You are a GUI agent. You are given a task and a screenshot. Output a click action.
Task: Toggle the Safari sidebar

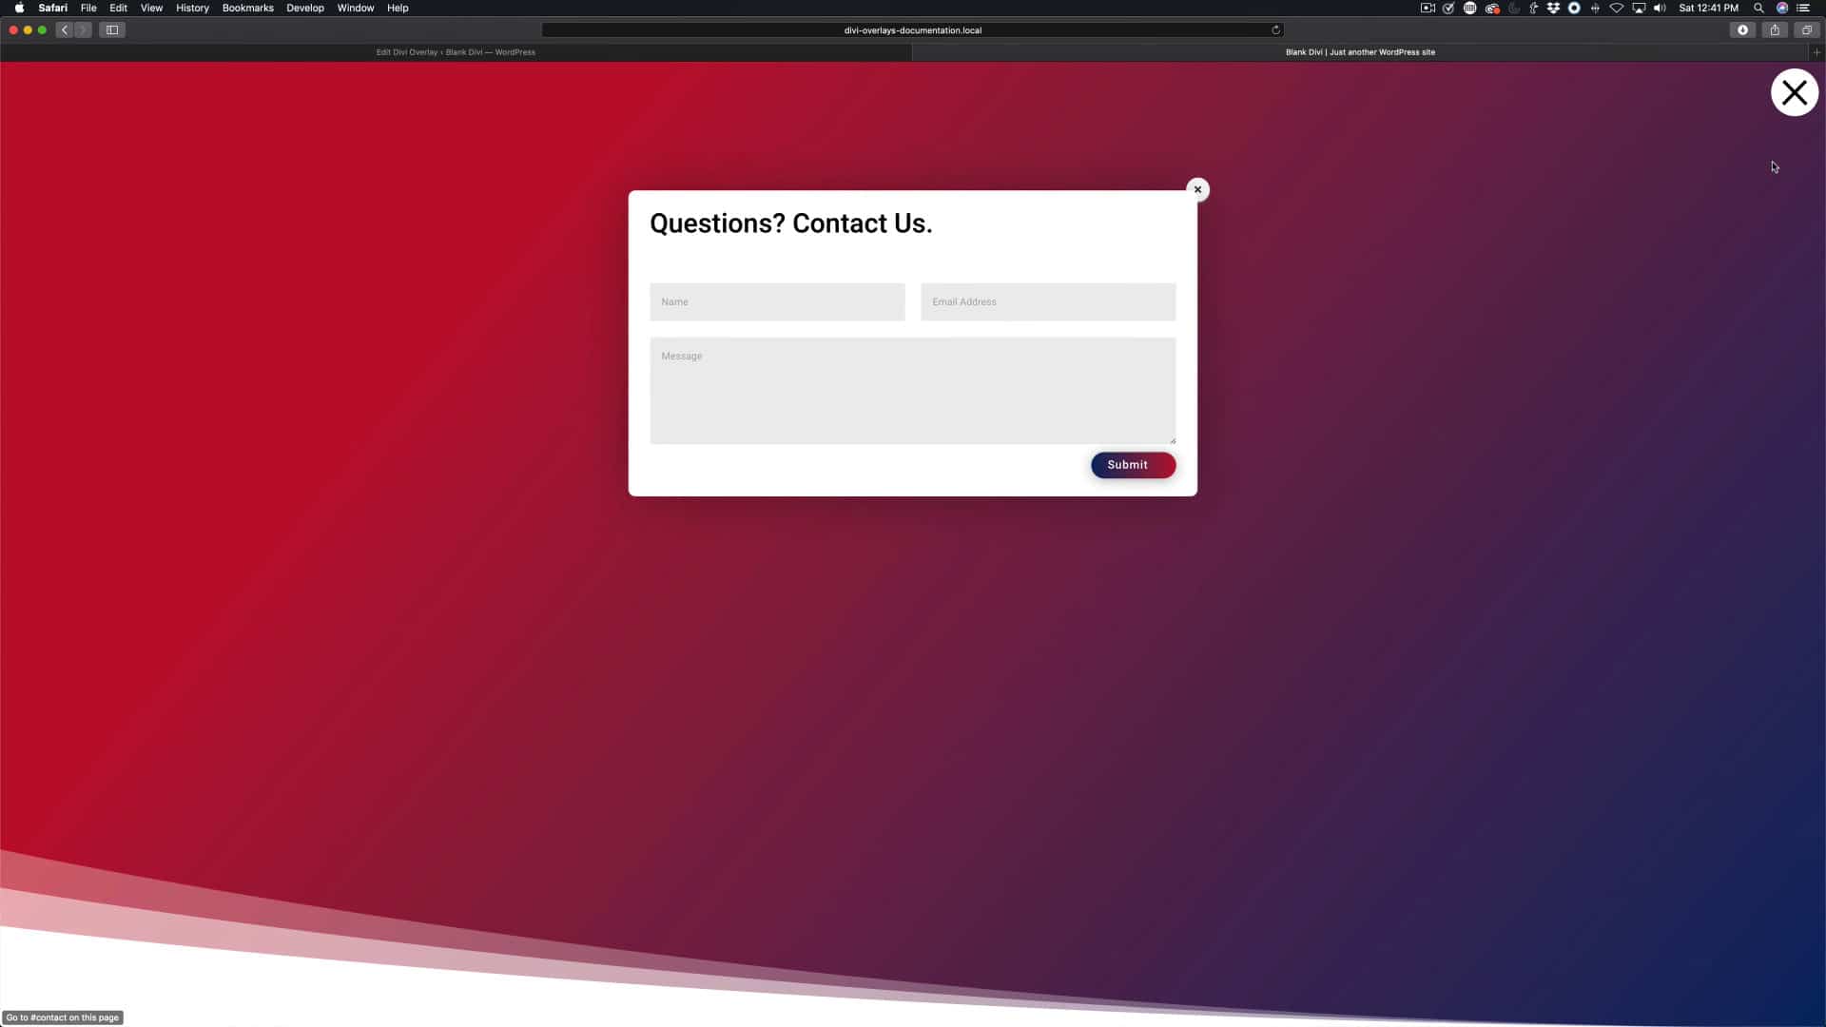point(112,29)
